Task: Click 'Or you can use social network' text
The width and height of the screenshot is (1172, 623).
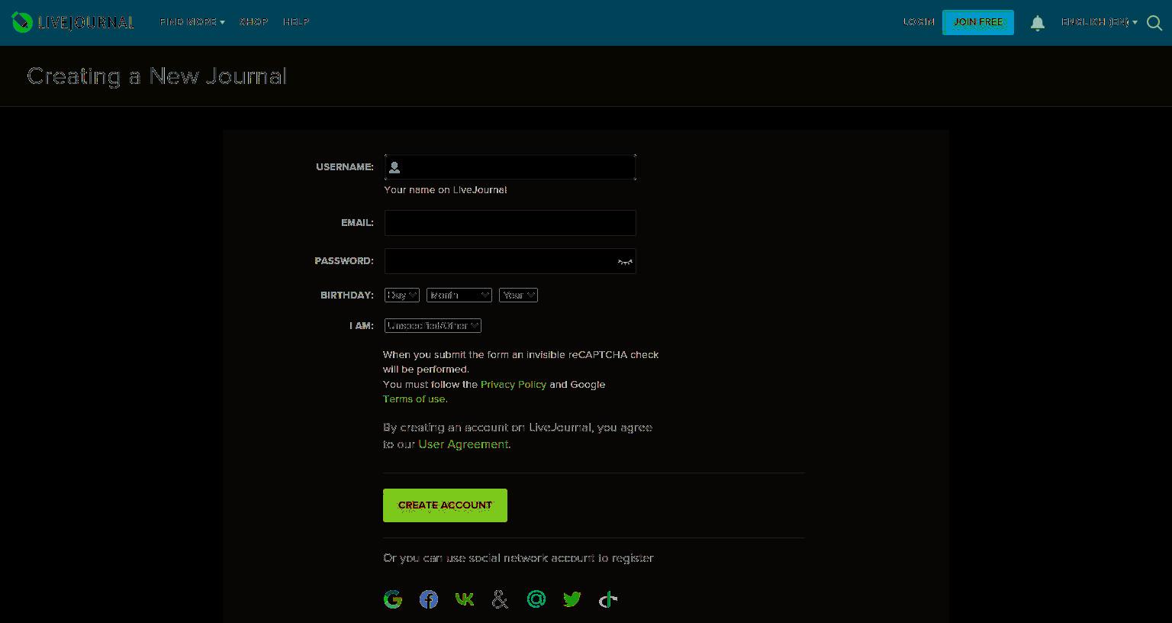Action: tap(518, 558)
